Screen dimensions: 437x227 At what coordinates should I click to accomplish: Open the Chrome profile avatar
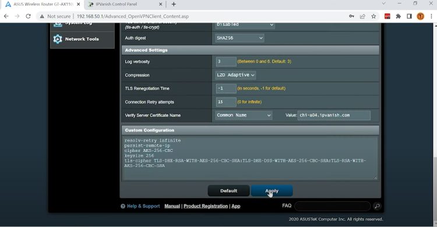[420, 16]
